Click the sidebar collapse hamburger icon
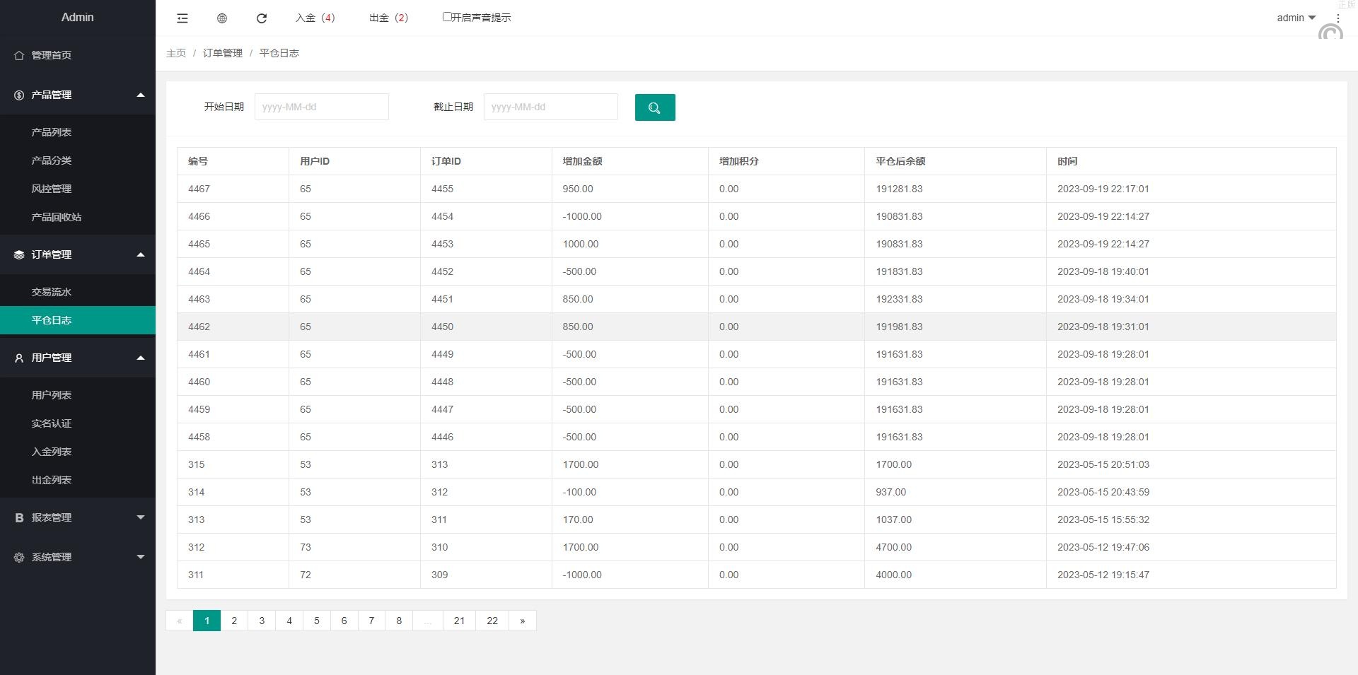 click(182, 18)
